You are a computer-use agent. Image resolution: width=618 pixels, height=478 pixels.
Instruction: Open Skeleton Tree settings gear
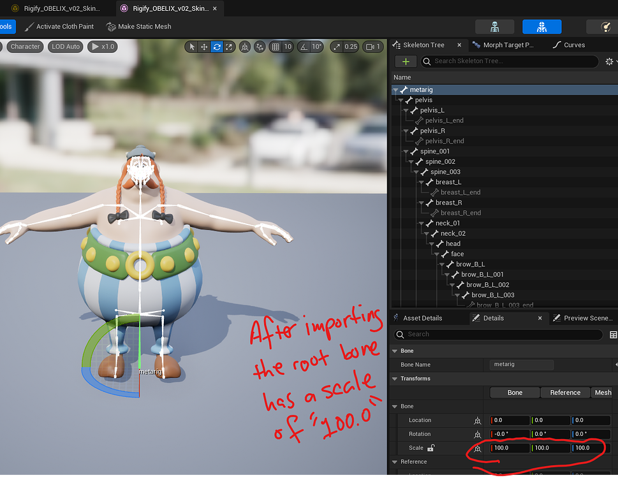pos(609,61)
